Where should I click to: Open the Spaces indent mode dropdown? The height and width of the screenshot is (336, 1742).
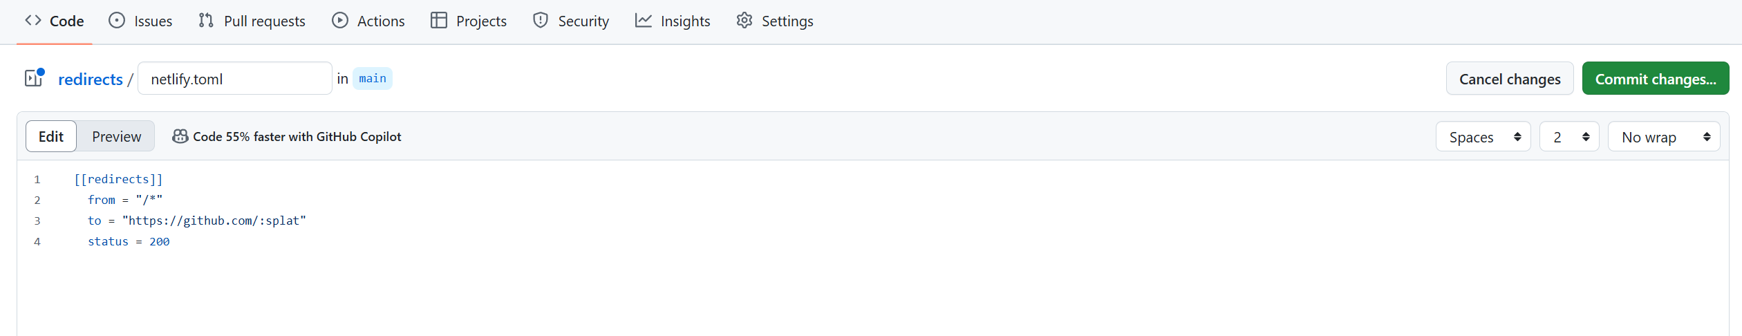[x=1483, y=137]
